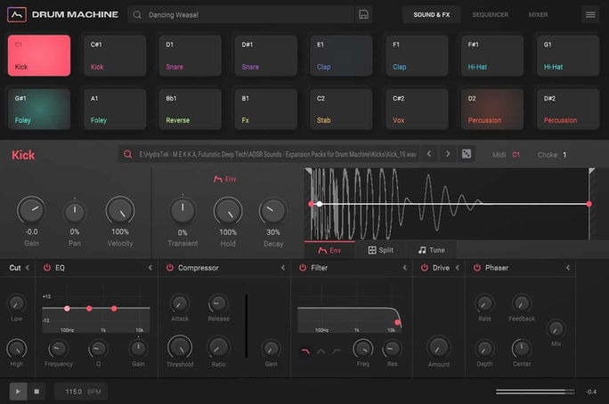This screenshot has height=404, width=609.
Task: Switch to the Sequencer tab
Action: point(491,15)
